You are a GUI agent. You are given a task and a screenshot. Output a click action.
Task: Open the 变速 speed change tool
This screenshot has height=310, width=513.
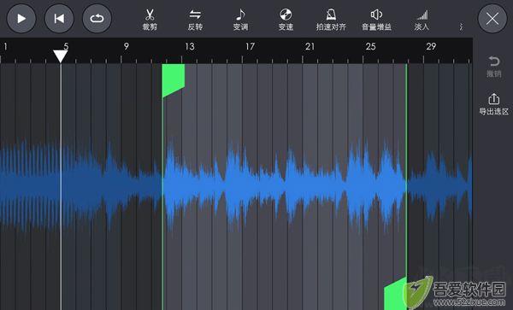[286, 20]
